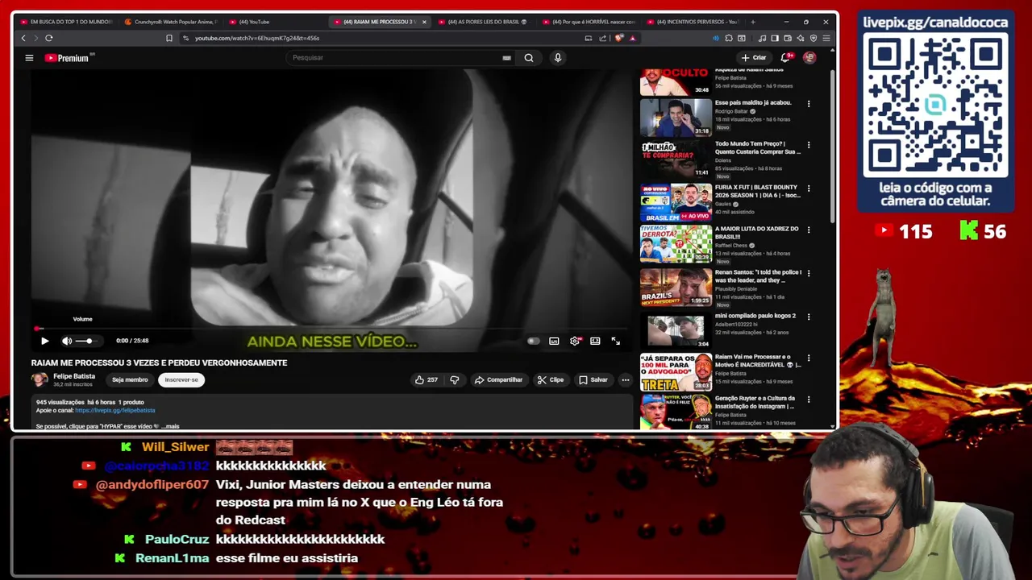Adjust the volume slider
The width and height of the screenshot is (1032, 580).
pyautogui.click(x=85, y=341)
